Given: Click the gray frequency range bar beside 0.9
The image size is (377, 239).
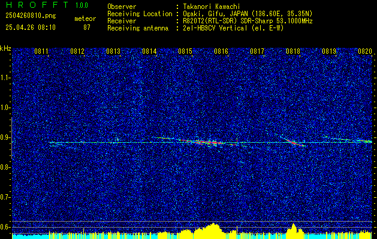Looking at the screenshot, I should pyautogui.click(x=12, y=138).
